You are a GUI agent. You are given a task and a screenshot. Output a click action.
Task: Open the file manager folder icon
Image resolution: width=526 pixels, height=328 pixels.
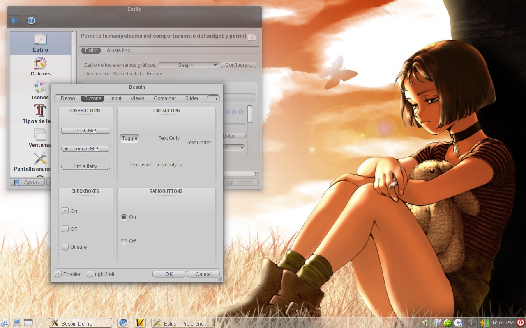pos(28,323)
